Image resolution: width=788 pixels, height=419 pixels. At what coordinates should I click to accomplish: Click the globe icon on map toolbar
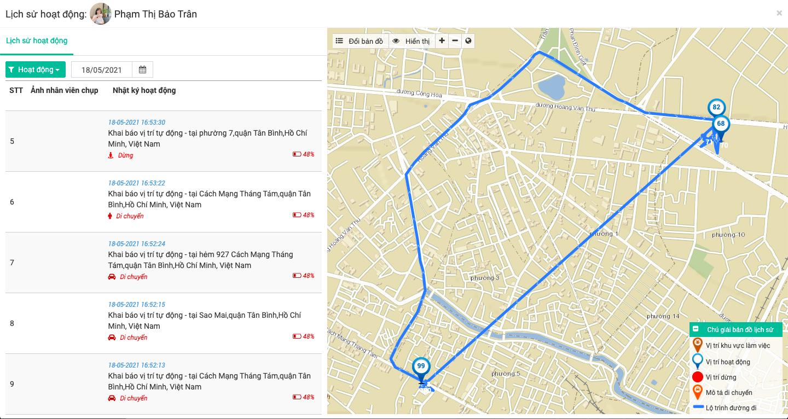[468, 41]
